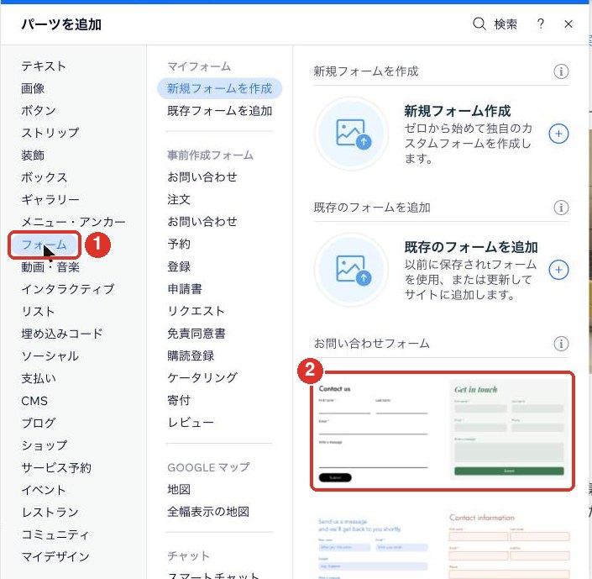The height and width of the screenshot is (579, 592).
Task: Select ボタン category
Action: coord(39,111)
